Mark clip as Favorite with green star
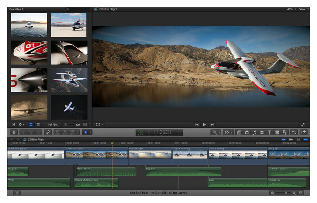This screenshot has width=317, height=203. (23, 133)
